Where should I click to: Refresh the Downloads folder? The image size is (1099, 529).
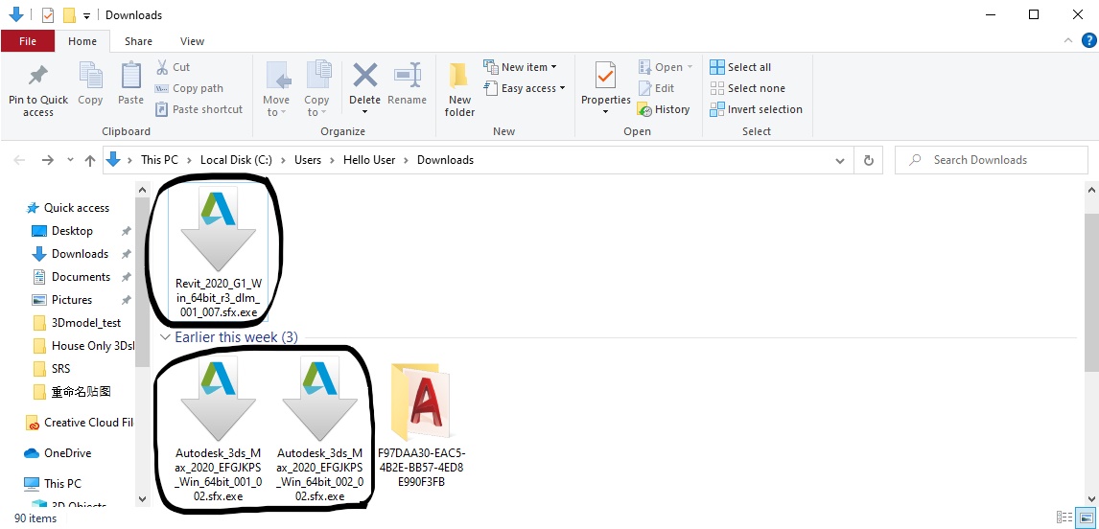[x=869, y=160]
